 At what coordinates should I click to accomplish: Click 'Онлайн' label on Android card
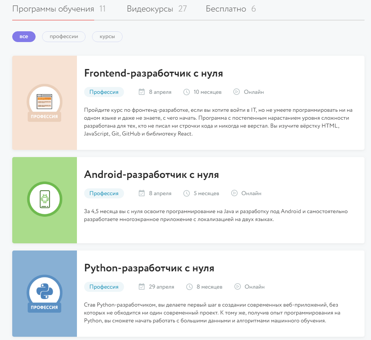tap(251, 193)
